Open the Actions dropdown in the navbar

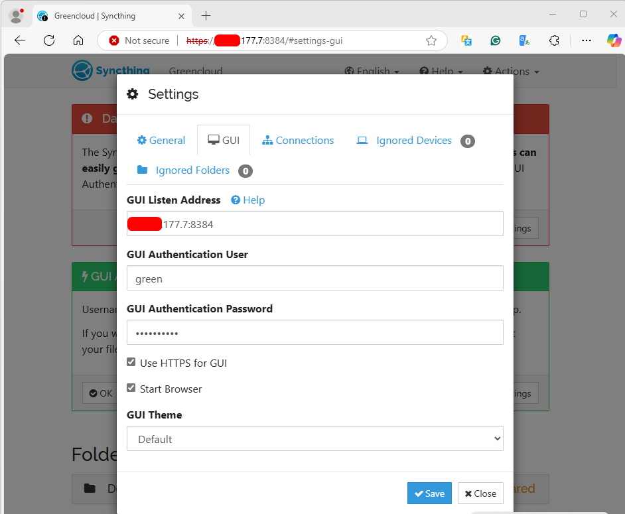coord(511,72)
